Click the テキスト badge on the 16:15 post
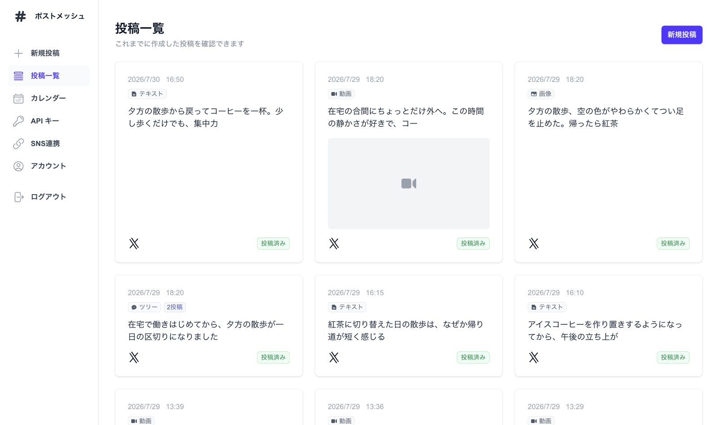 [347, 307]
